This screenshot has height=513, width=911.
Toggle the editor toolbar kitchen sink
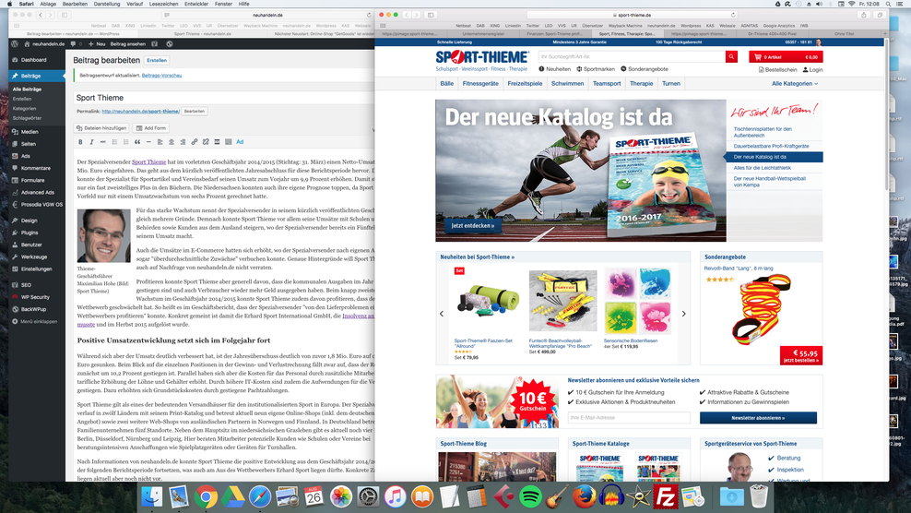(229, 142)
